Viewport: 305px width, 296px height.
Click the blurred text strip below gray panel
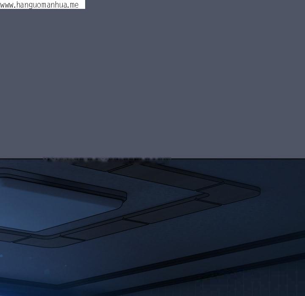[107, 160]
